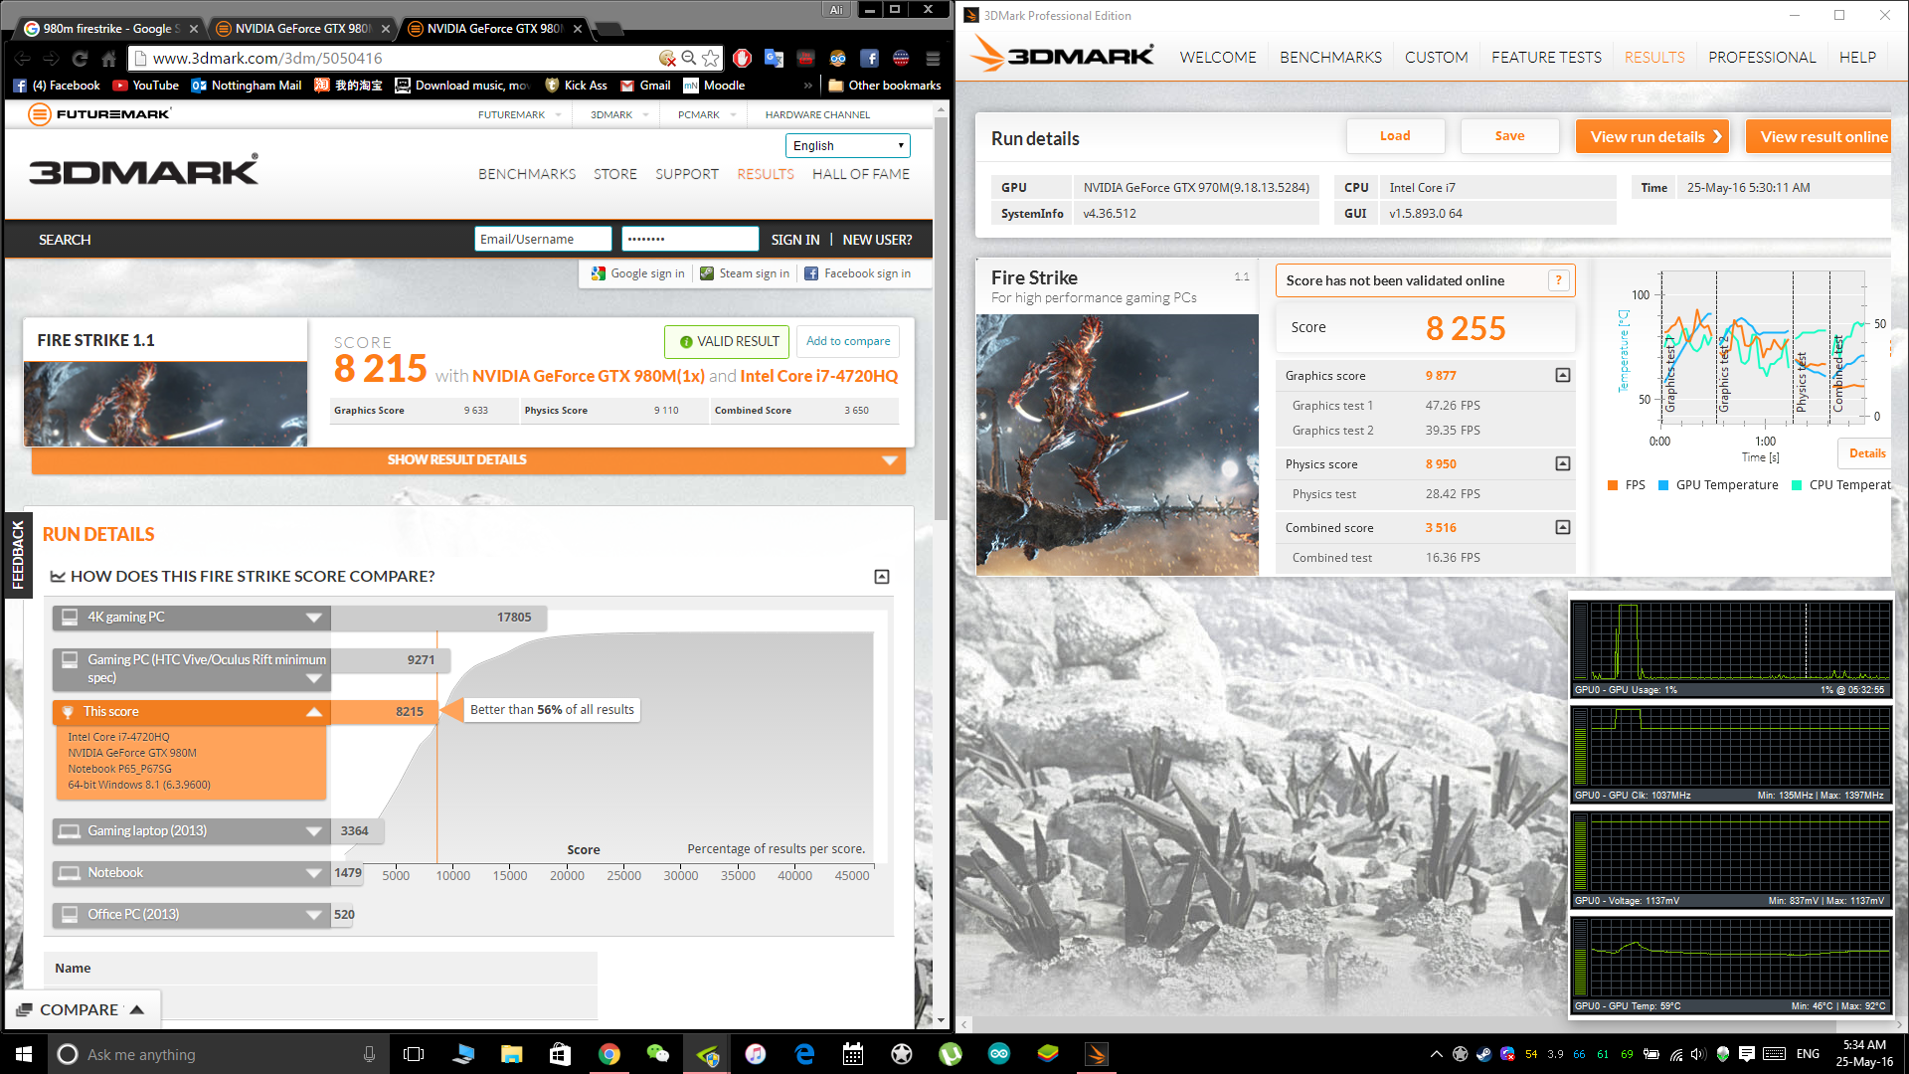Bookmark this page with the star icon
The image size is (1909, 1074).
coord(710,58)
